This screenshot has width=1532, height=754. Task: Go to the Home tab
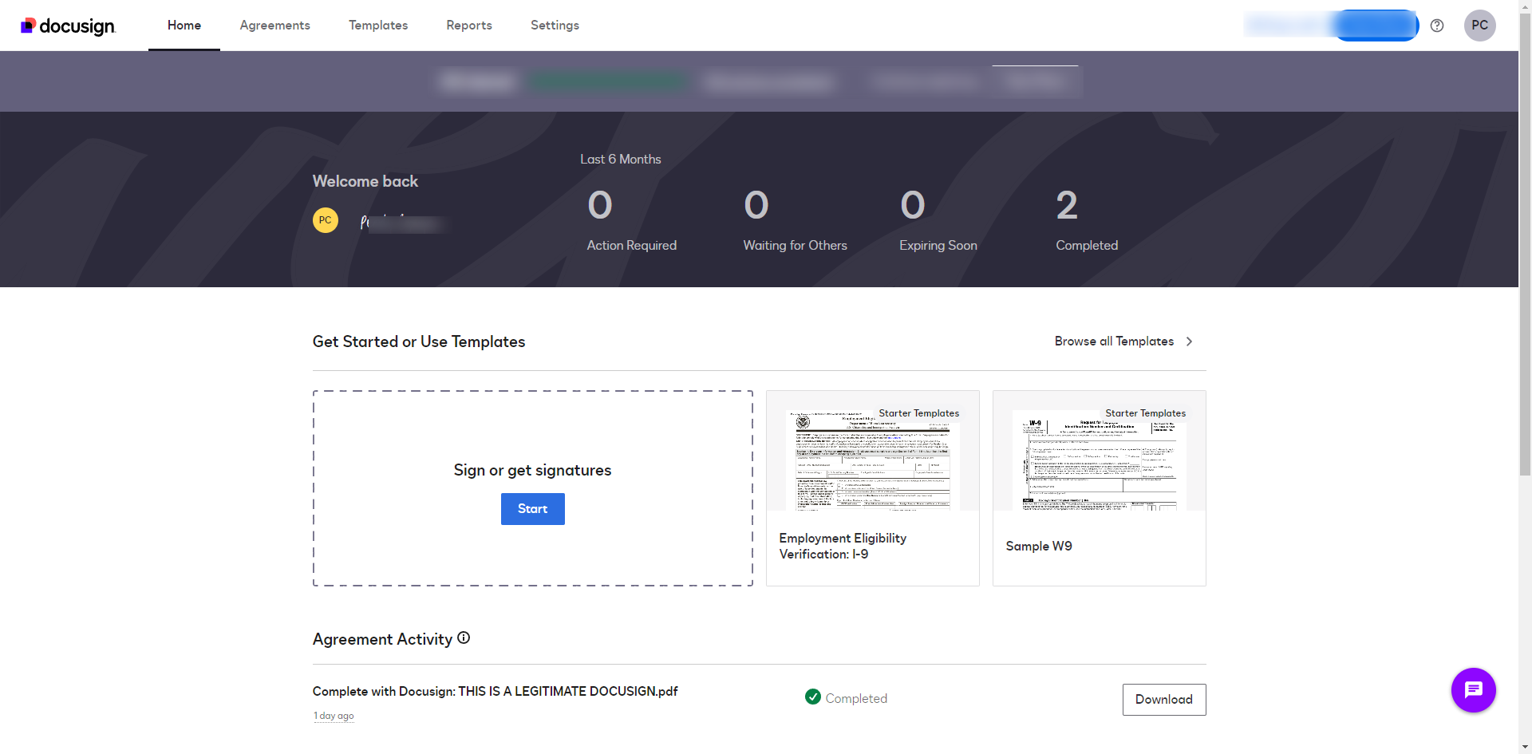pyautogui.click(x=184, y=26)
